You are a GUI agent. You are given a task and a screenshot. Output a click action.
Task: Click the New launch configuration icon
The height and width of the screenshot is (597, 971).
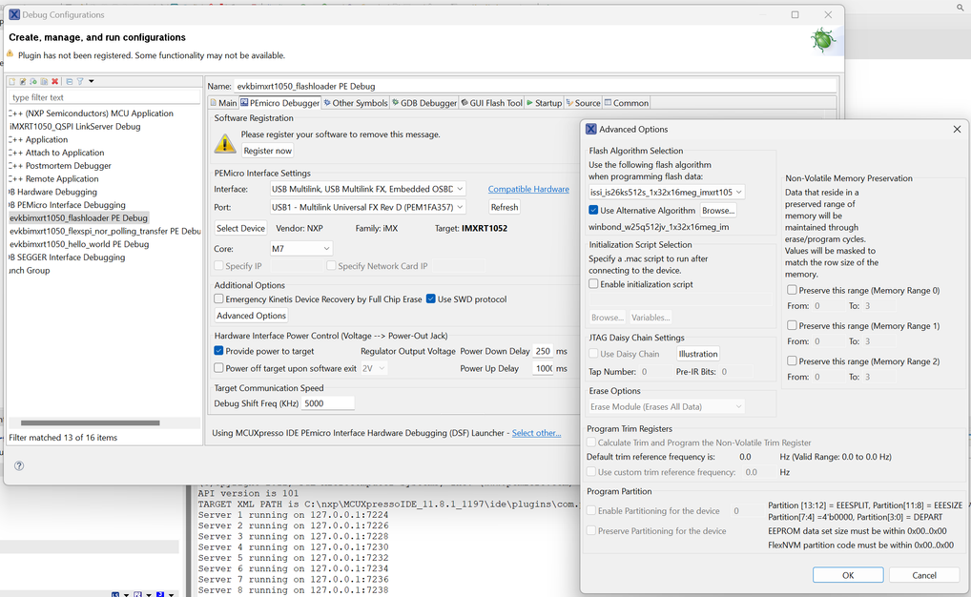pyautogui.click(x=11, y=82)
